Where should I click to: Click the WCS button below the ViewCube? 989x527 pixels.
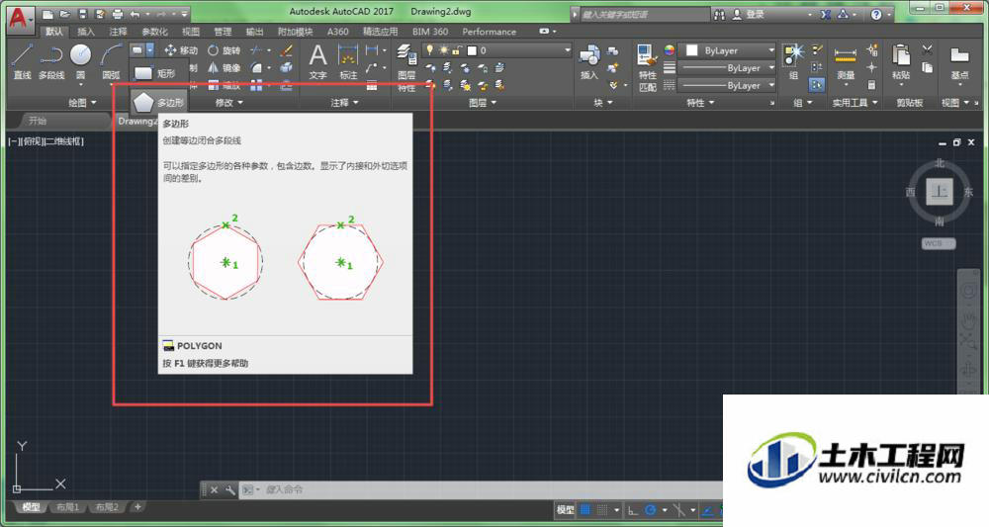938,243
